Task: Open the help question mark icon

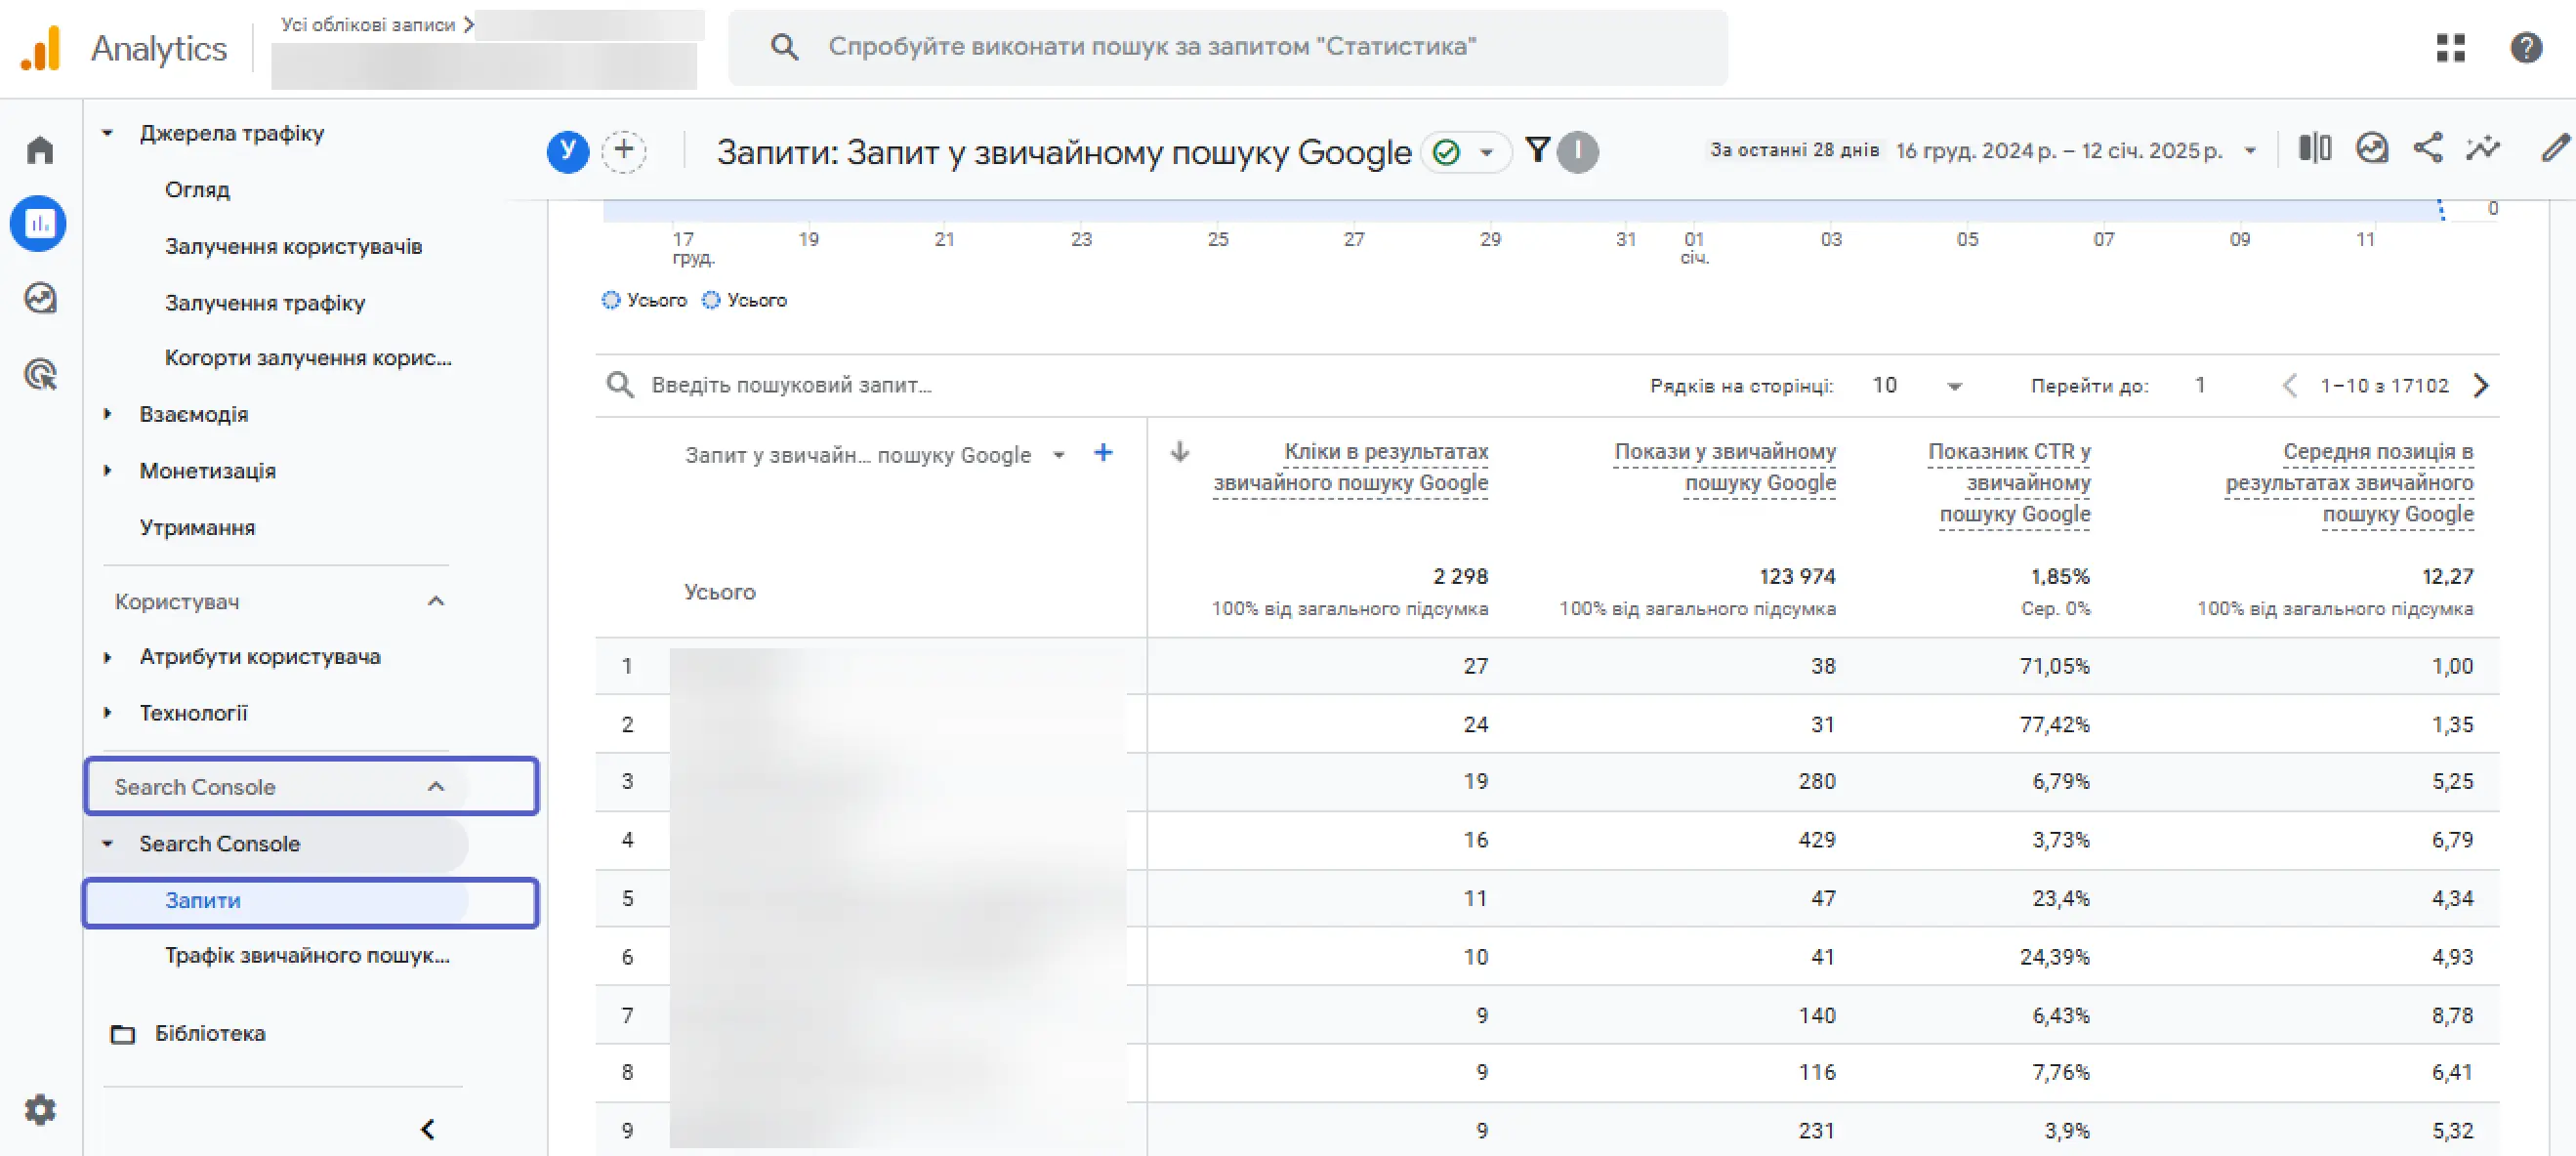Action: (2526, 47)
